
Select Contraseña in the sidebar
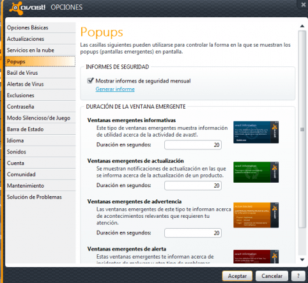click(x=40, y=107)
